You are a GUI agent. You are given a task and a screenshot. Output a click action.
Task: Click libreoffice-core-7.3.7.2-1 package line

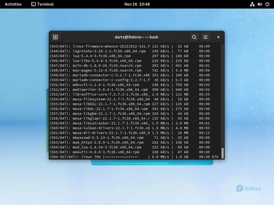pos(130,94)
